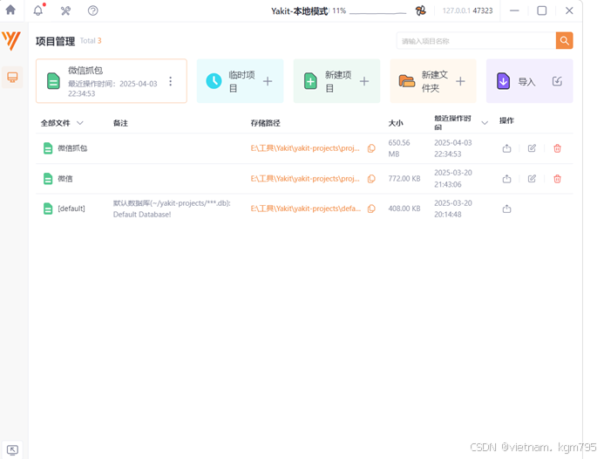Open the tools wrench icon
The height and width of the screenshot is (459, 604).
[x=65, y=10]
